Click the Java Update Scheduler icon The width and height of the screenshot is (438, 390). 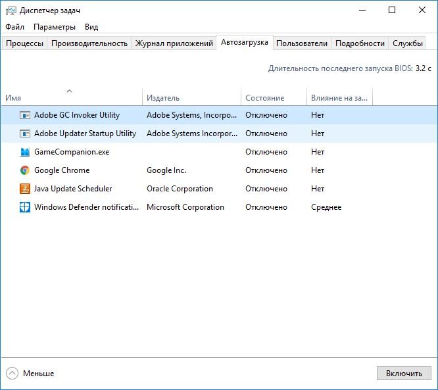(x=25, y=189)
